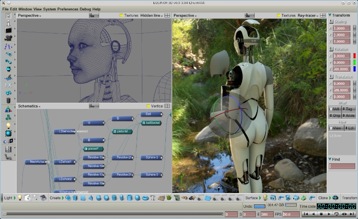The height and width of the screenshot is (219, 358).
Task: Click the text 'T' create icon
Action: point(153,198)
